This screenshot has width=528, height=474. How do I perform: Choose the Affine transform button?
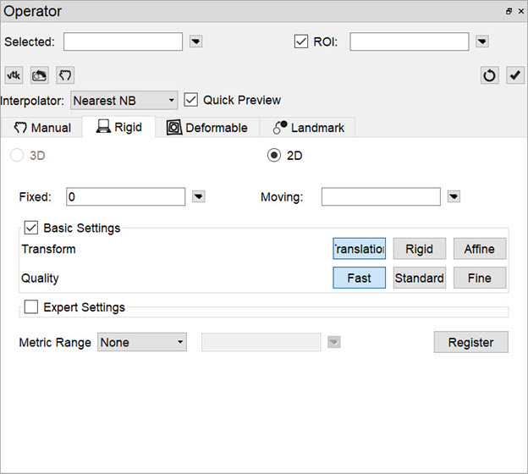point(479,249)
